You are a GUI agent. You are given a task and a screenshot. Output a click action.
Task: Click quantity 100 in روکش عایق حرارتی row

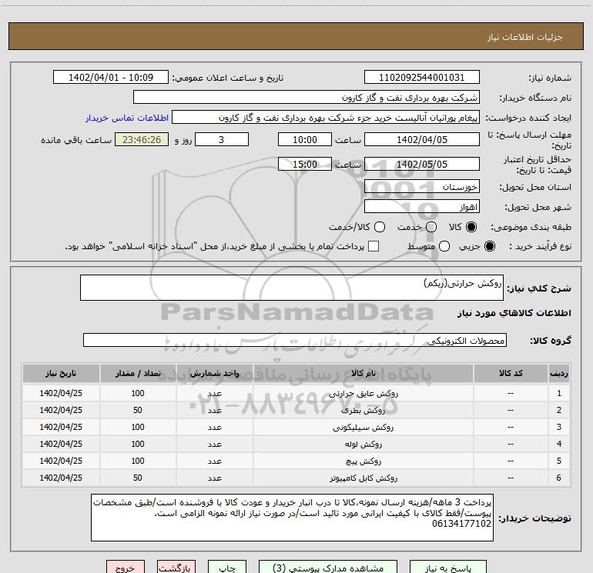tap(138, 393)
